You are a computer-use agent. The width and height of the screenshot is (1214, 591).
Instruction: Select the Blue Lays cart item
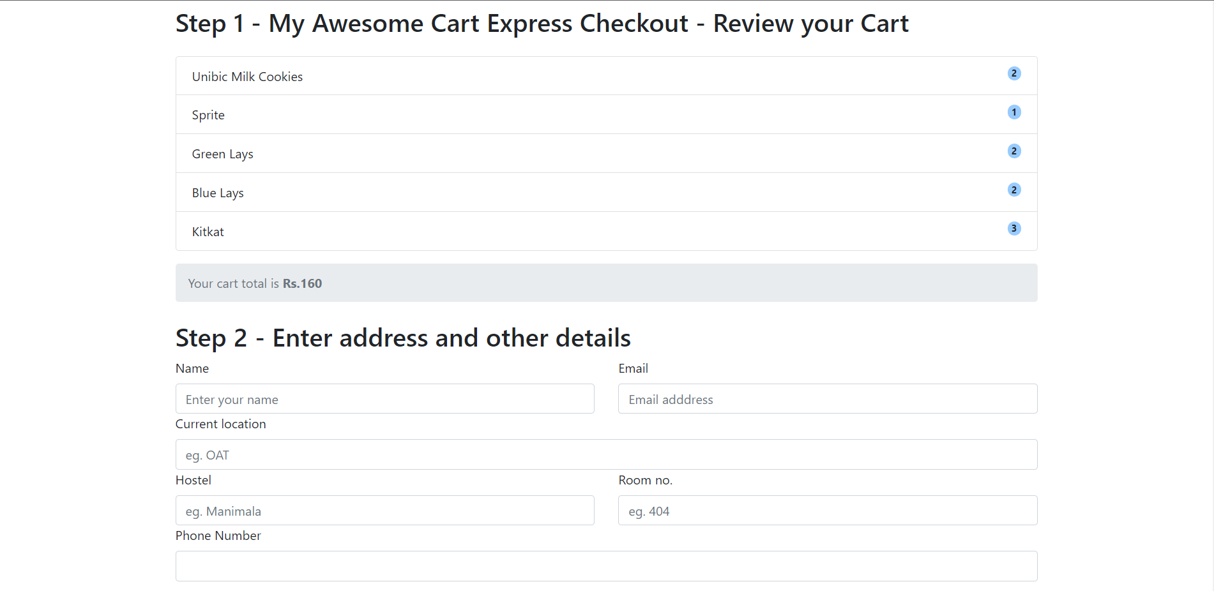point(607,192)
